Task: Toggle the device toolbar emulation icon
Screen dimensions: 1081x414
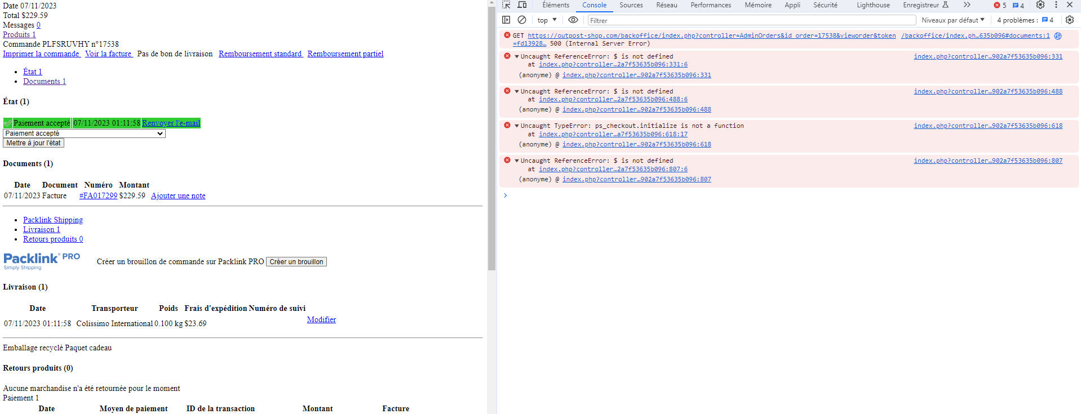Action: click(x=522, y=5)
